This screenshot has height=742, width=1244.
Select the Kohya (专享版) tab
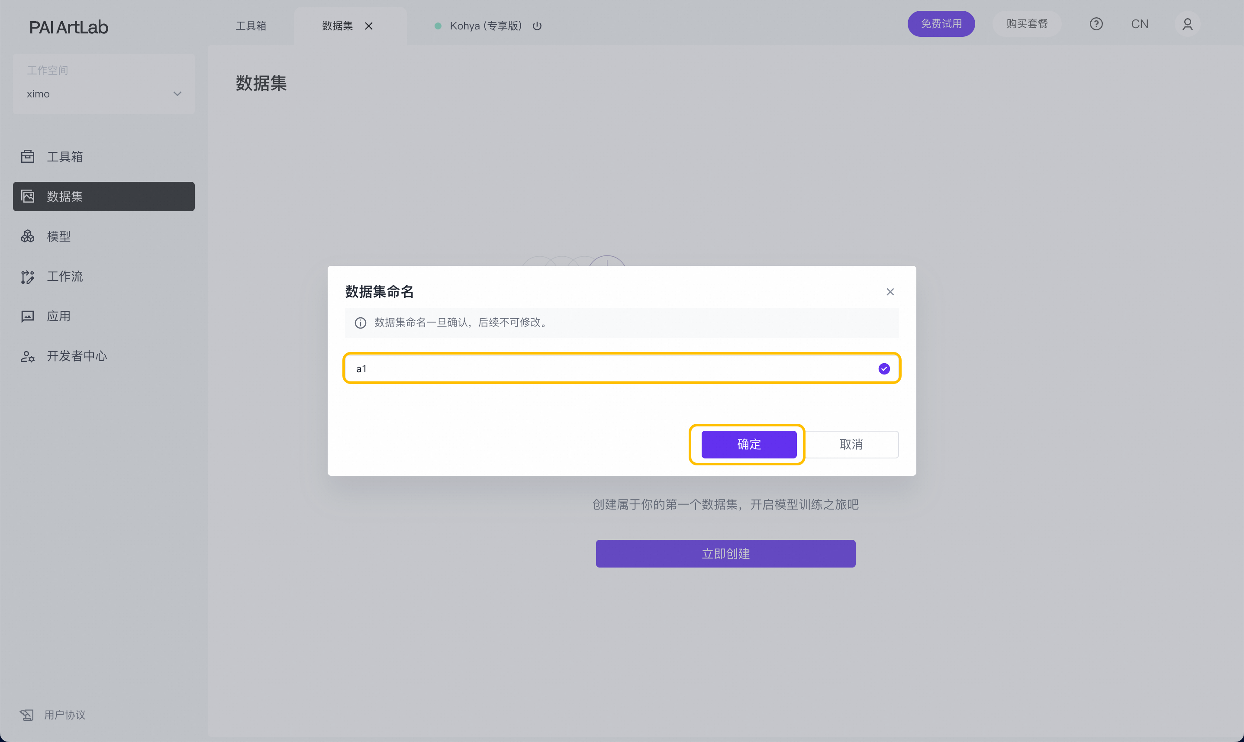485,26
